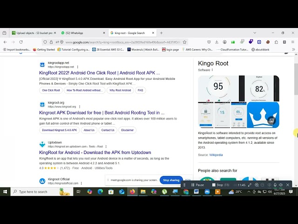Image resolution: width=298 pixels, height=224 pixels.
Task: Open a new tab with plus button
Action: coord(162,33)
